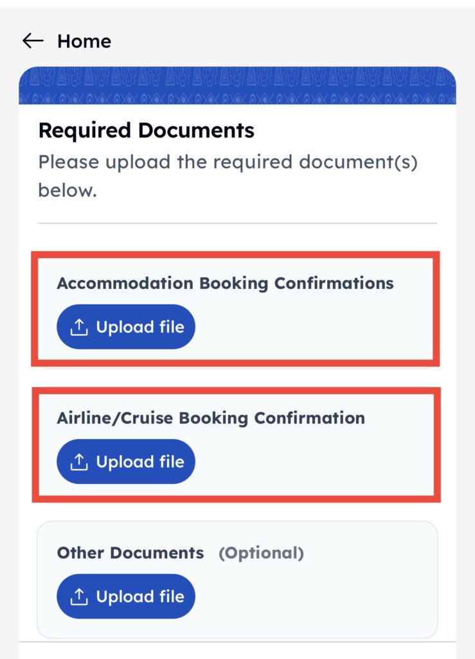This screenshot has height=659, width=475.
Task: Click the upload icon under Airline/Cruise Booking Confirmation
Action: click(78, 462)
